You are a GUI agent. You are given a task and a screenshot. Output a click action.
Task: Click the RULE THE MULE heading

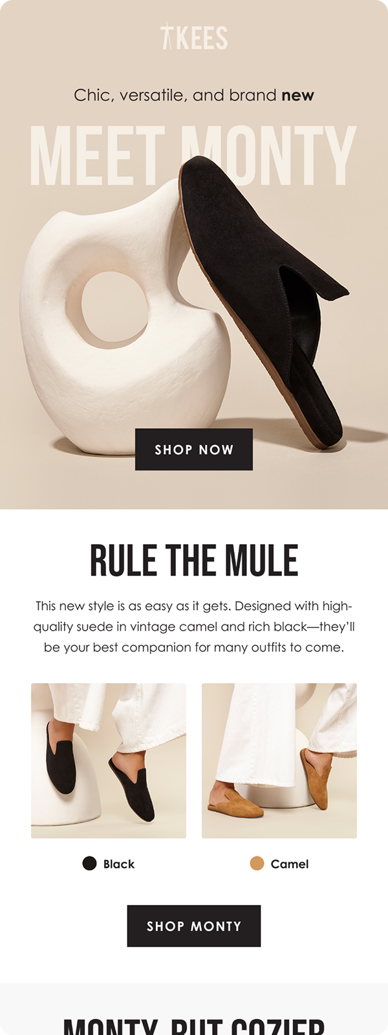point(194,560)
